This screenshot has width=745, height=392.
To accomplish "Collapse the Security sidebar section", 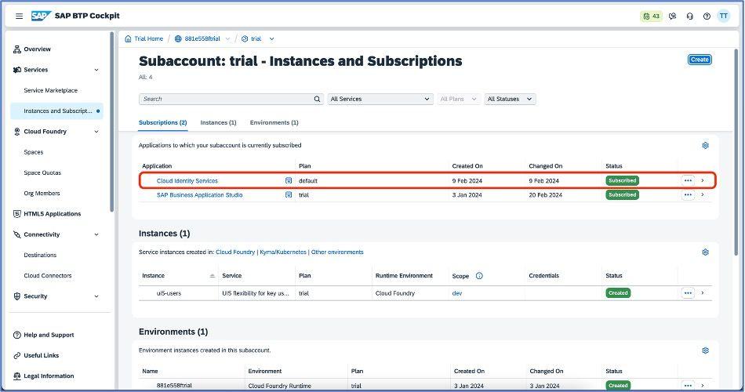I will pyautogui.click(x=96, y=296).
